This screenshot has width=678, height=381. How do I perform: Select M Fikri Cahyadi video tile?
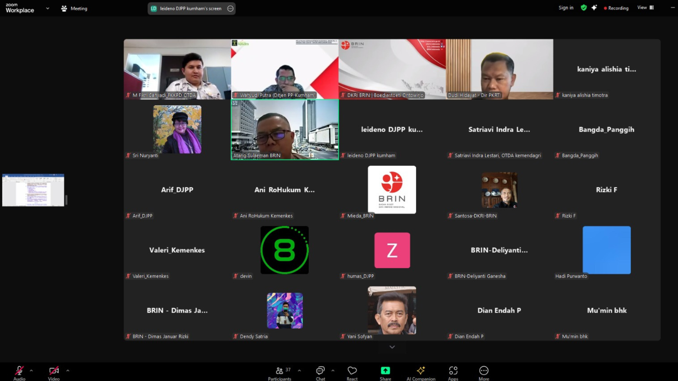177,69
